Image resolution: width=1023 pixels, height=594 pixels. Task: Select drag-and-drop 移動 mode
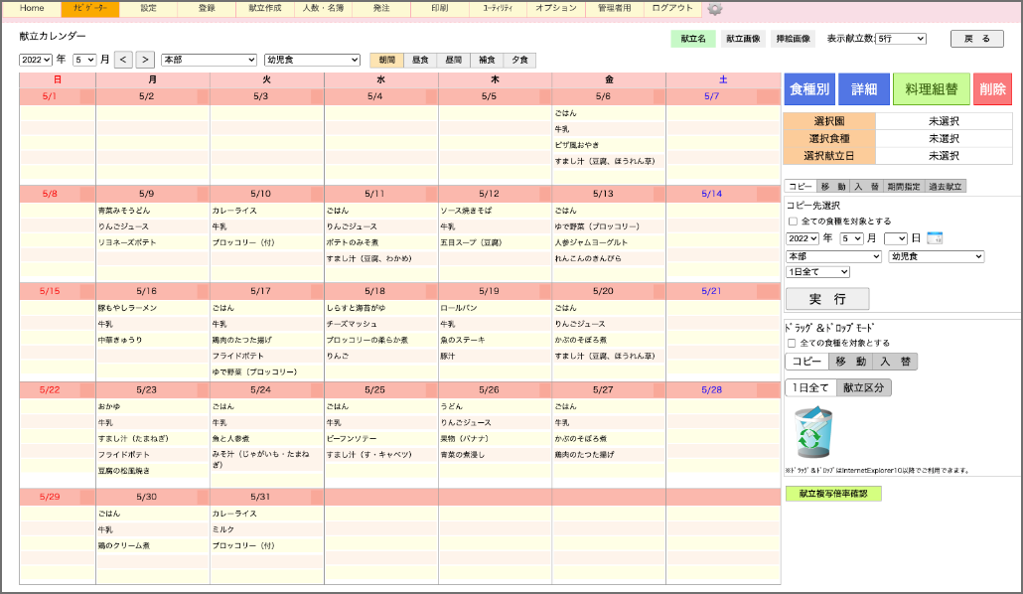[x=851, y=362]
